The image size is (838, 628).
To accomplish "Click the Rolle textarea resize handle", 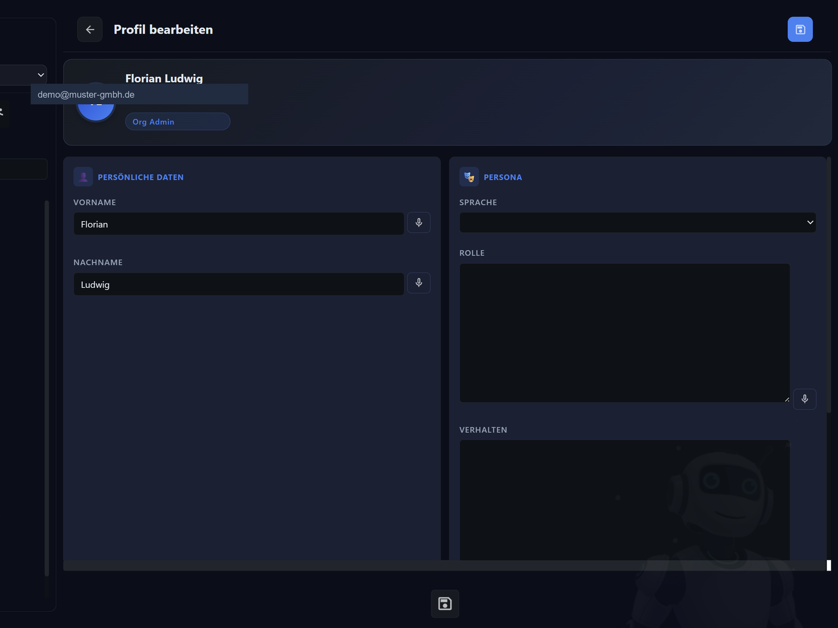I will tap(787, 399).
